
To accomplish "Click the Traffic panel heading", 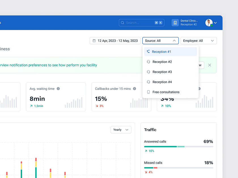I will [x=150, y=130].
